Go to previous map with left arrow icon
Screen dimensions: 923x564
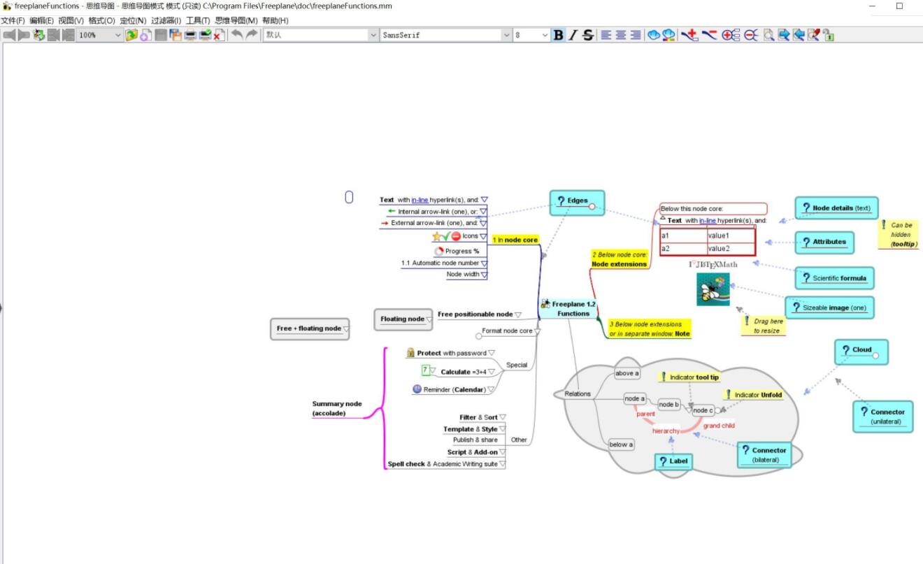click(x=9, y=35)
